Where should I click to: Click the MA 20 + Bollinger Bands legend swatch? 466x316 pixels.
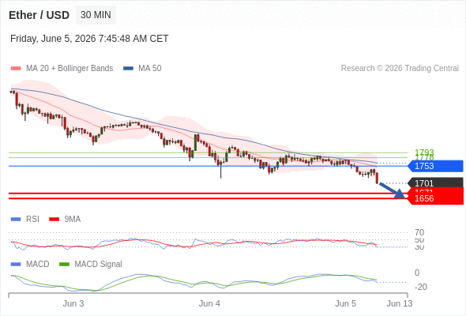[16, 69]
